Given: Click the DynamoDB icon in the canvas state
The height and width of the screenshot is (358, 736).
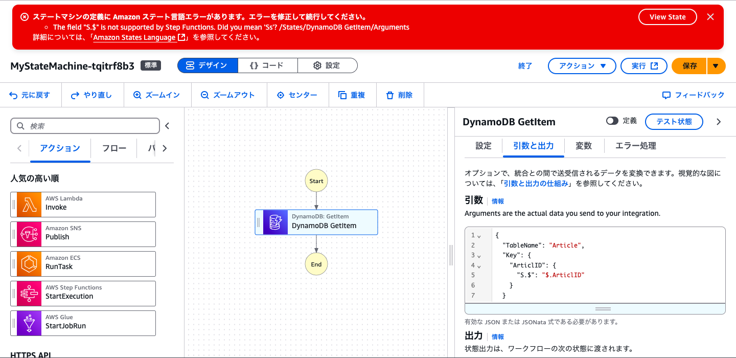Looking at the screenshot, I should [275, 222].
